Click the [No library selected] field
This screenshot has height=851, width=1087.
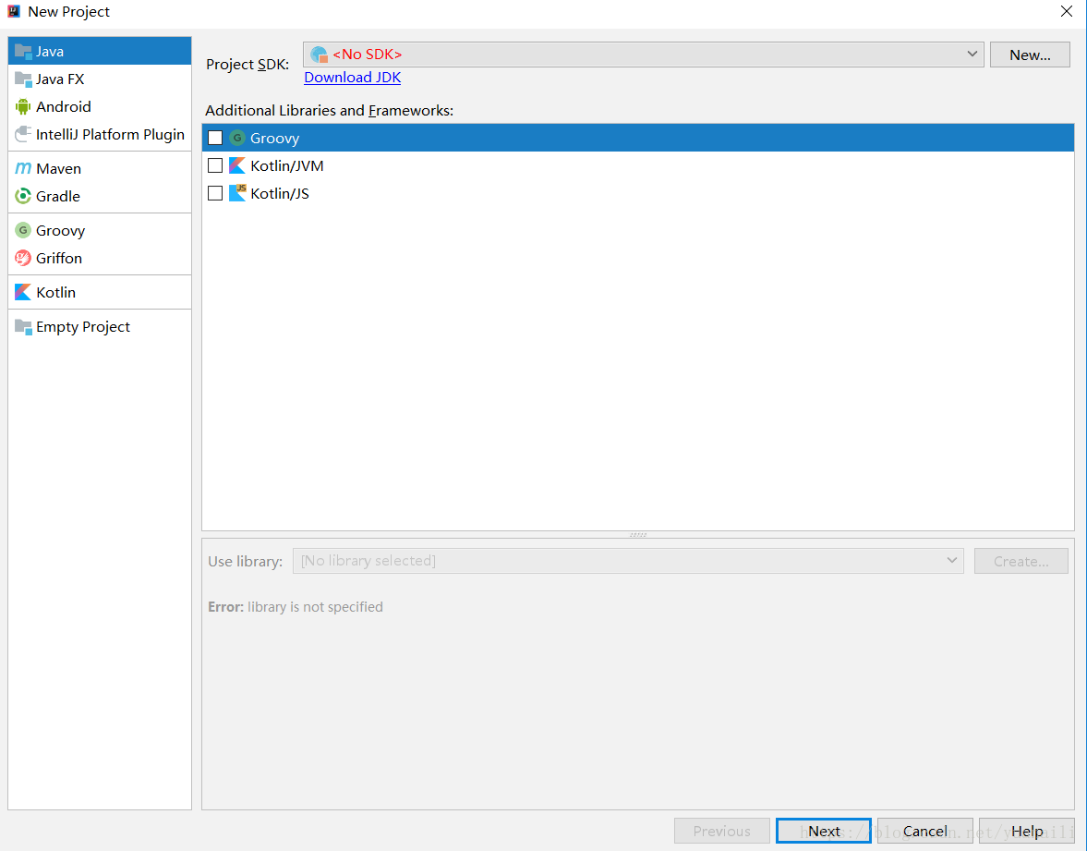628,560
